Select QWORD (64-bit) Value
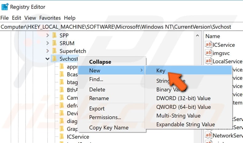This screenshot has width=243, height=143. click(x=184, y=107)
